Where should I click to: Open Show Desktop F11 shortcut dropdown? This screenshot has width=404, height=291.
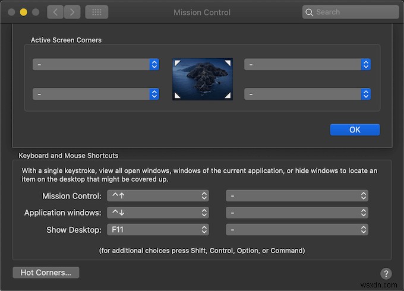(158, 230)
